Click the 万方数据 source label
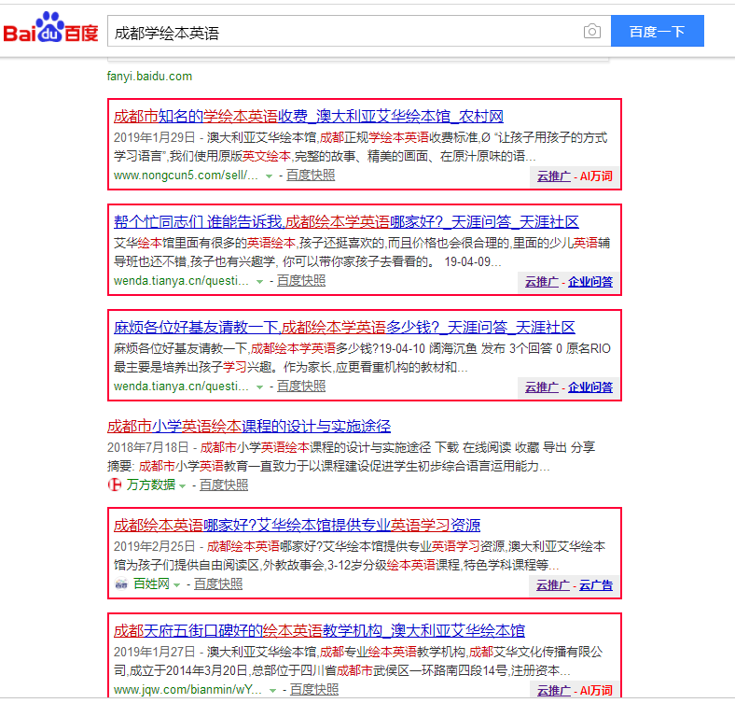The image size is (735, 703). [x=150, y=485]
